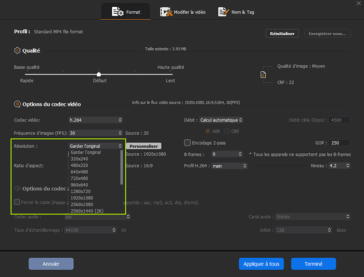Click Source : 1920x1080 text
This screenshot has width=364, height=277.
pyautogui.click(x=146, y=154)
